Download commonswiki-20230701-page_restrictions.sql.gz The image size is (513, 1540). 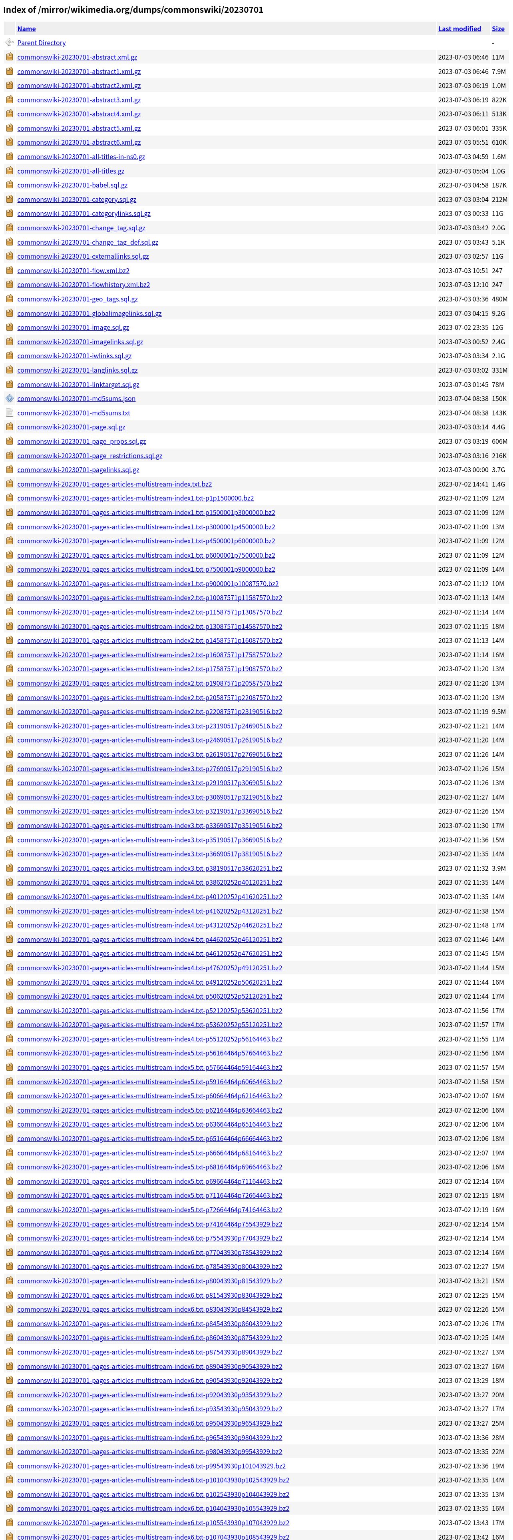pyautogui.click(x=89, y=455)
